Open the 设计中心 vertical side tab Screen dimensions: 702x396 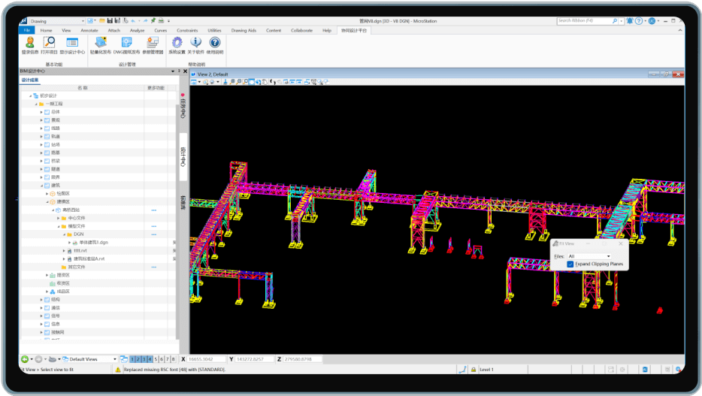coord(183,156)
